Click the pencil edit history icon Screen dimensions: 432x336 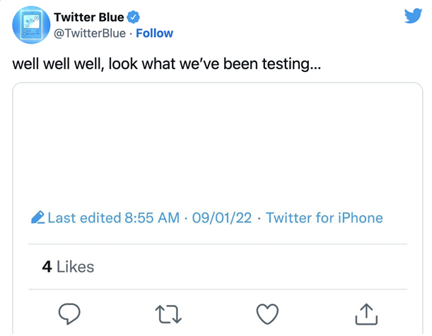coord(38,218)
